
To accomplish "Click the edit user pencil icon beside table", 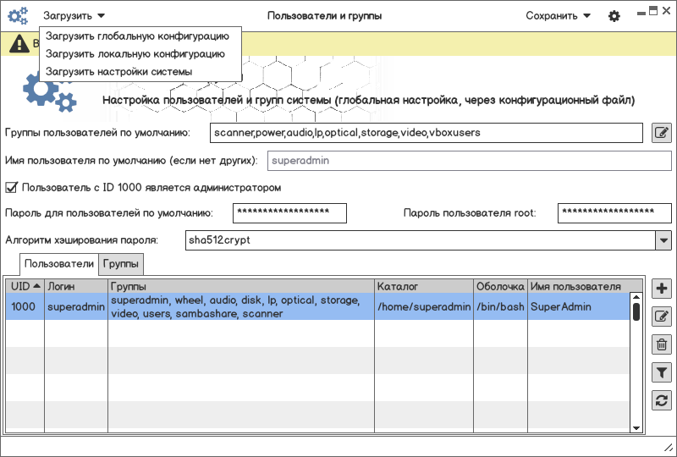I will (x=662, y=317).
